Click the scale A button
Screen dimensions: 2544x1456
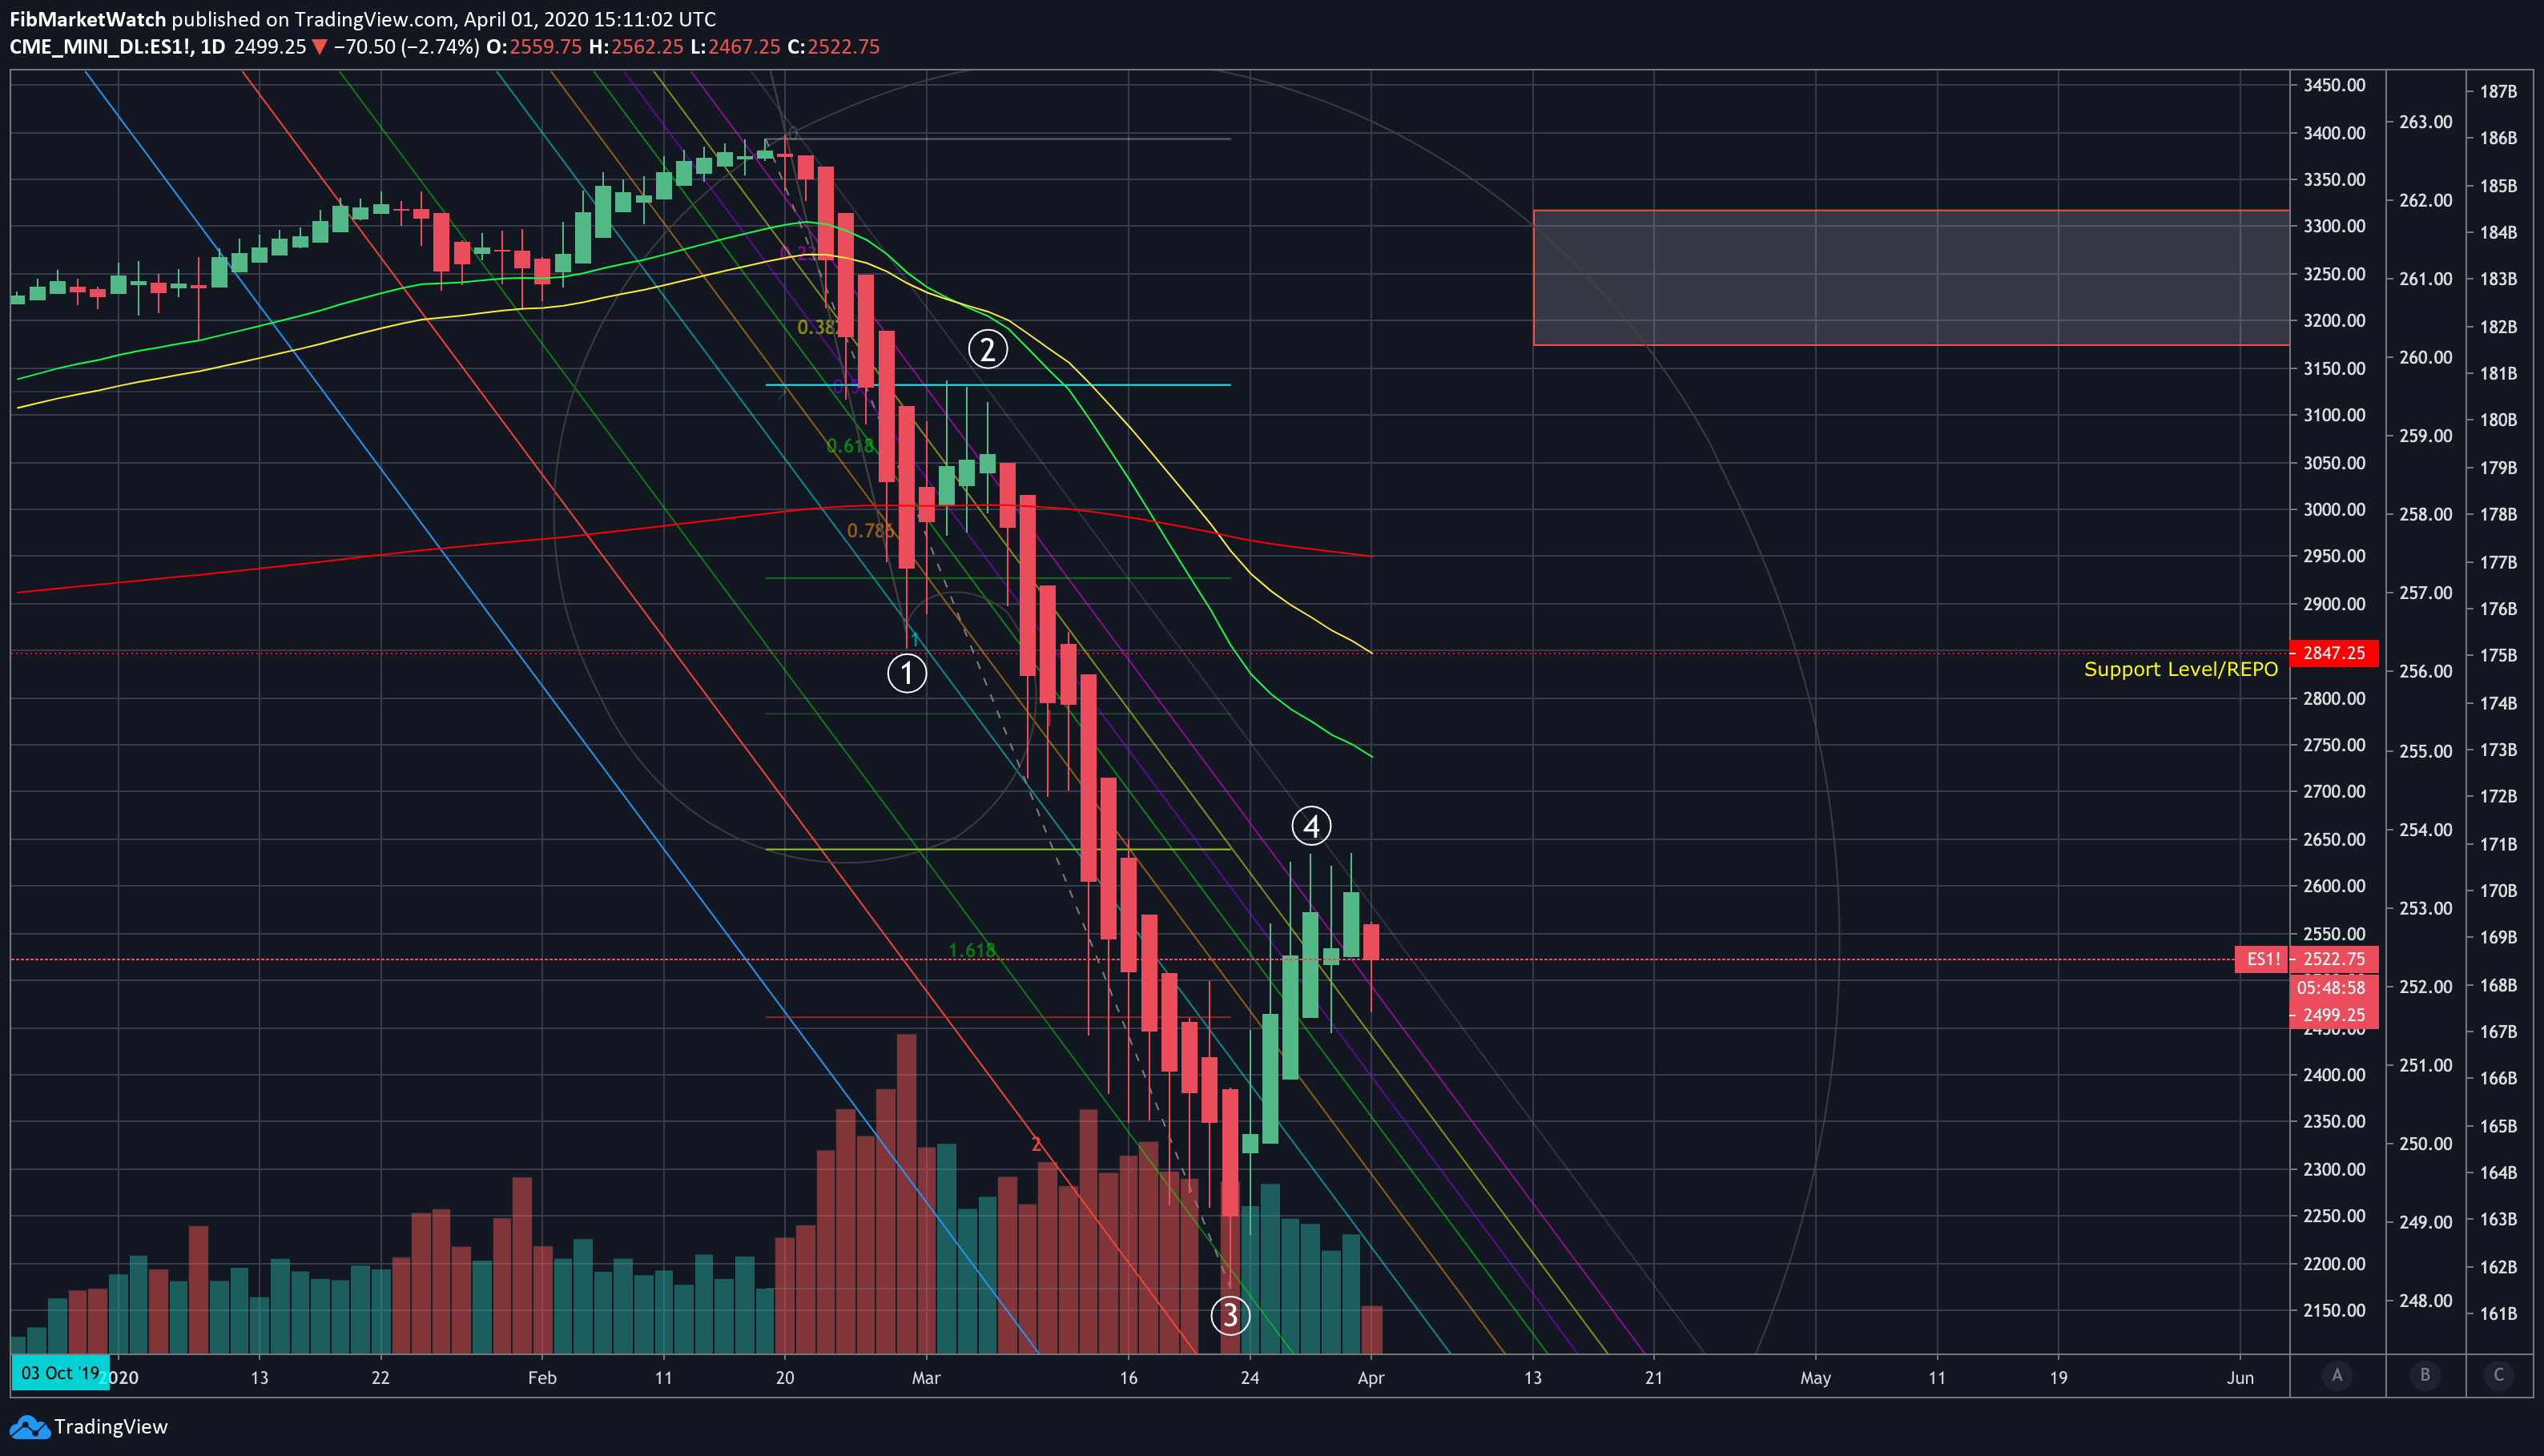pos(2337,1375)
